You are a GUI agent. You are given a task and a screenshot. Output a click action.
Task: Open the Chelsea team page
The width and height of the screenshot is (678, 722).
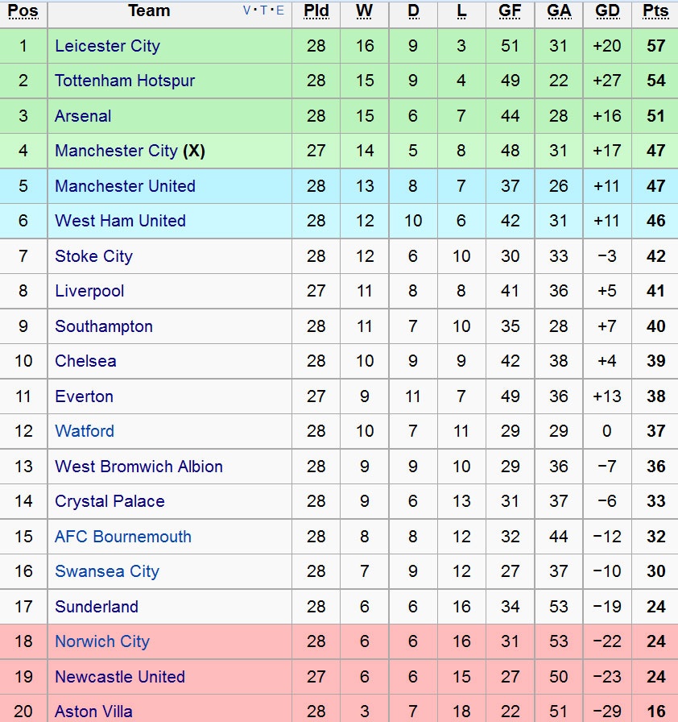click(85, 361)
